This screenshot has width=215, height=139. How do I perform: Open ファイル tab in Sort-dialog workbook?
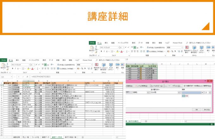[92, 43]
